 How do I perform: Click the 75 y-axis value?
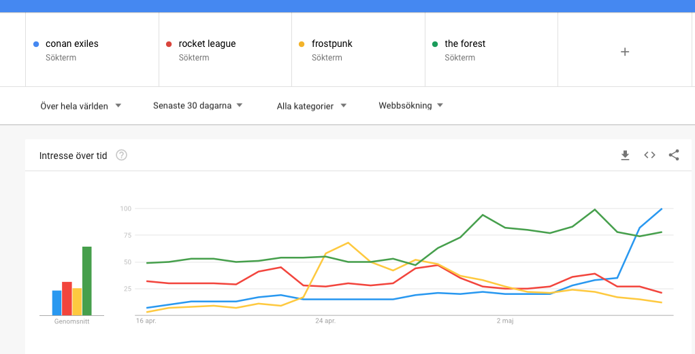(128, 235)
